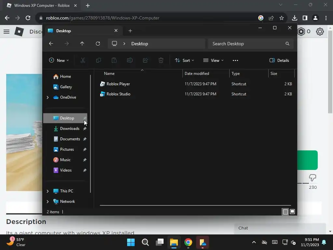Open Music in navigation pane
Viewport: 333px width, 250px height.
65,160
